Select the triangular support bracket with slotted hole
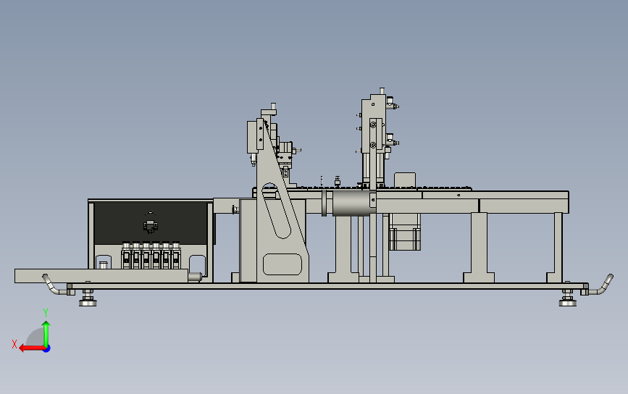 point(281,200)
